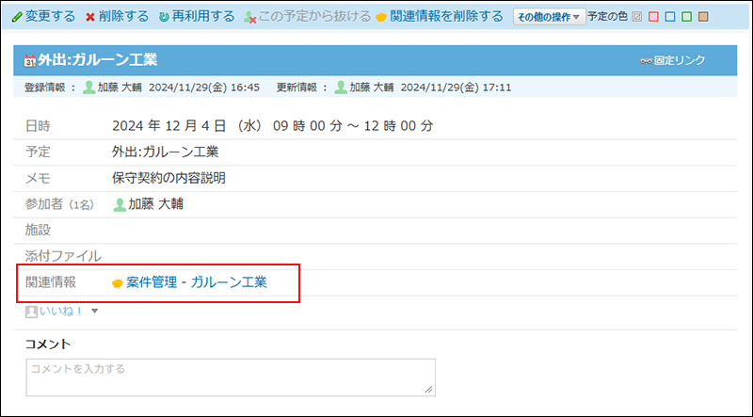
Task: Click the いいね！ like link
Action: (x=61, y=312)
